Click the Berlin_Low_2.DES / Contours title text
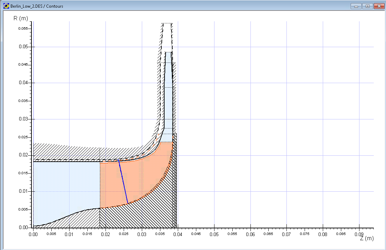The height and width of the screenshot is (250, 386). [37, 6]
